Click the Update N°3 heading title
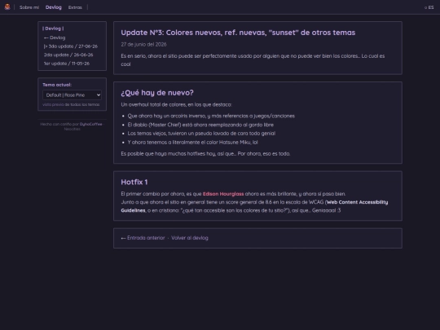 click(238, 33)
